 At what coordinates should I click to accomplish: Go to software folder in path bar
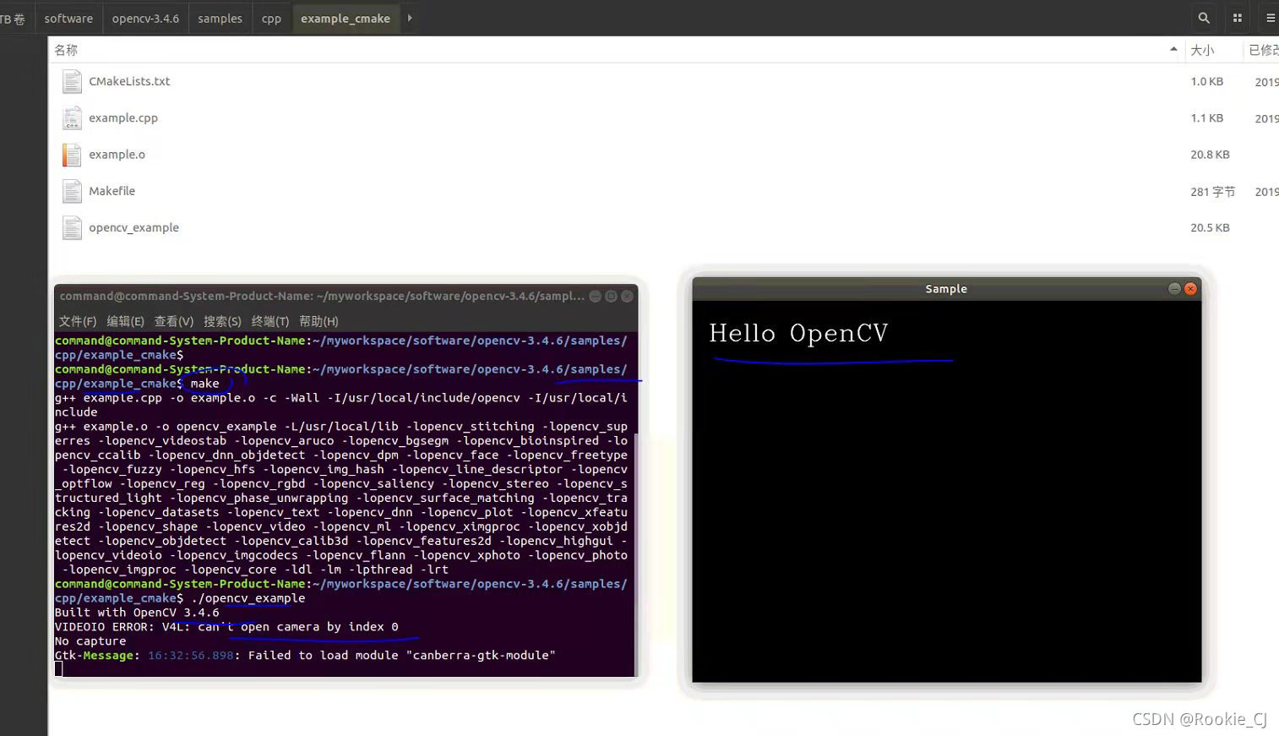(68, 18)
